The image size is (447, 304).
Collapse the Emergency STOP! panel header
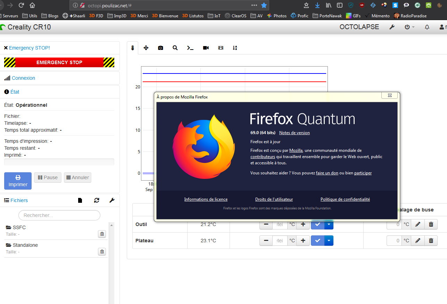tap(30, 48)
